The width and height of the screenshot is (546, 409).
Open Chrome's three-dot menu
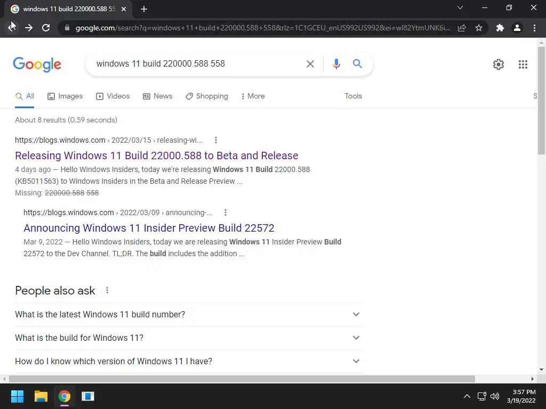pos(534,28)
